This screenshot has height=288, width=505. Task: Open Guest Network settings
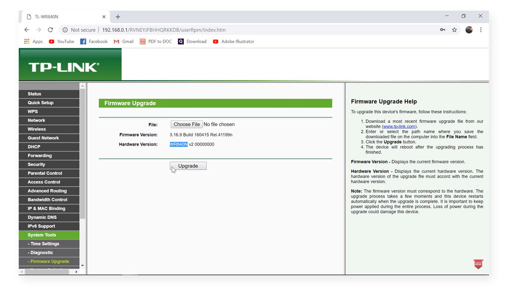[49, 138]
